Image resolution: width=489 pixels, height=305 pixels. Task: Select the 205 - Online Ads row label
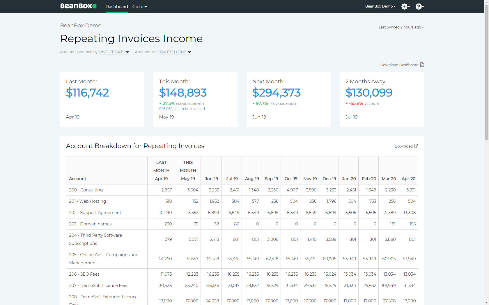click(x=104, y=259)
